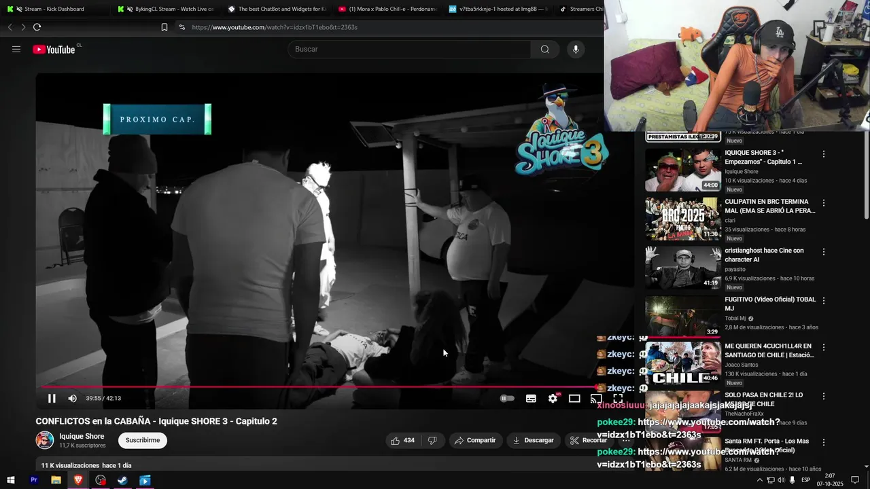The width and height of the screenshot is (870, 489).
Task: Toggle autoplay switch in the player
Action: click(x=507, y=399)
